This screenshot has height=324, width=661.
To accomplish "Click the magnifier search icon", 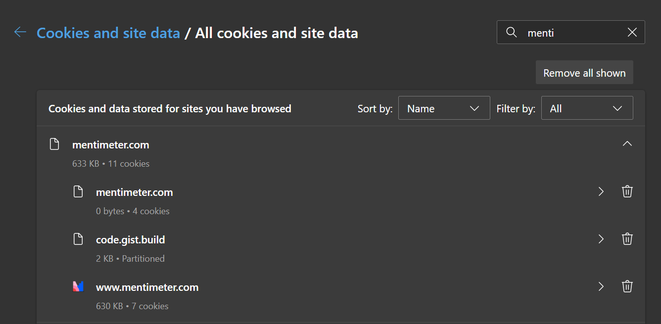I will click(512, 33).
